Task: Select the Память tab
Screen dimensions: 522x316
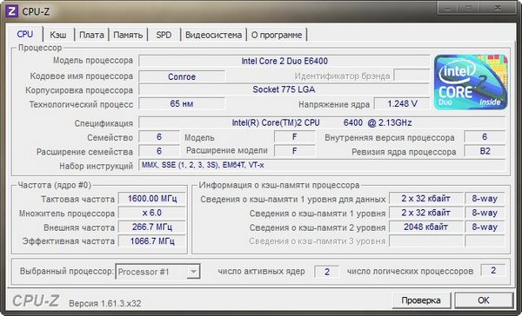Action: point(128,35)
